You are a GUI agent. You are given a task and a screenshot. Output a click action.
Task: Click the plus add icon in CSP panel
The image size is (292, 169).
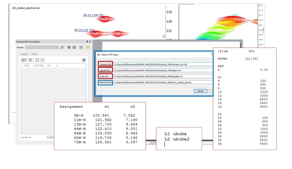pos(69,47)
